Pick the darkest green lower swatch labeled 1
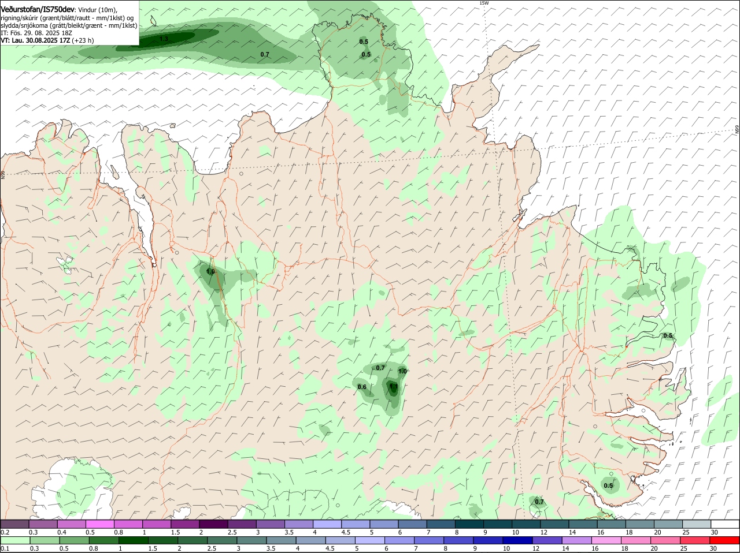This screenshot has width=740, height=553. point(134,540)
